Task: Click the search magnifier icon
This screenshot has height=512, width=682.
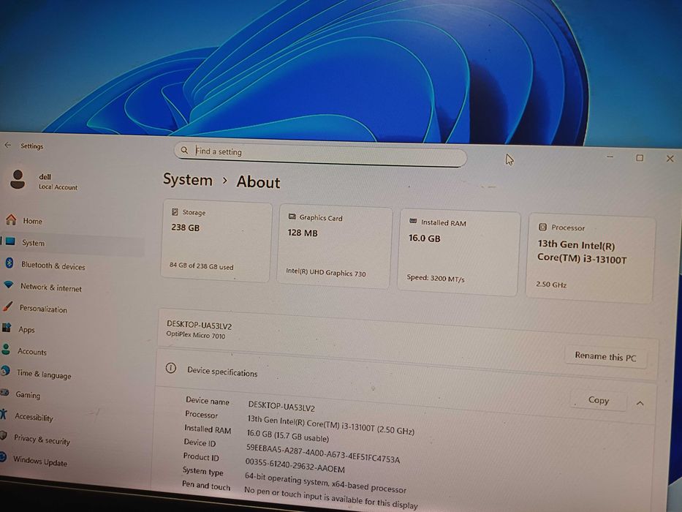Action: [x=184, y=150]
